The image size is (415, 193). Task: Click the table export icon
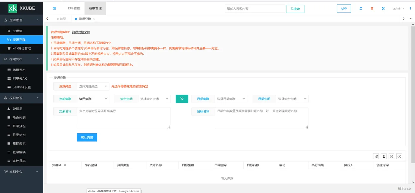[x=384, y=156]
